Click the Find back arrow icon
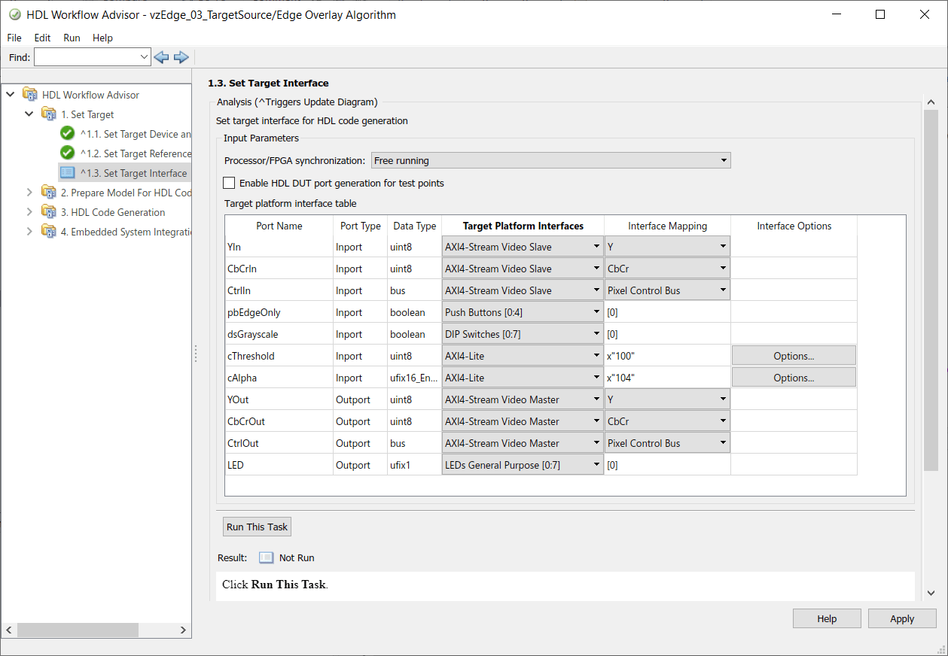Viewport: 948px width, 656px height. pos(161,57)
